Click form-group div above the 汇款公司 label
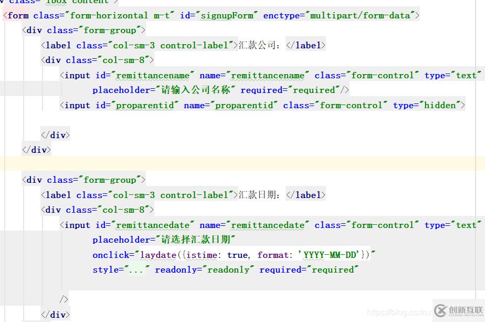 pos(83,30)
